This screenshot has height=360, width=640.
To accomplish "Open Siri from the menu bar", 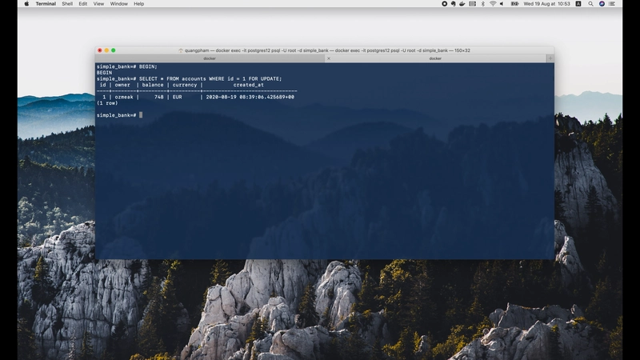I will click(x=602, y=4).
